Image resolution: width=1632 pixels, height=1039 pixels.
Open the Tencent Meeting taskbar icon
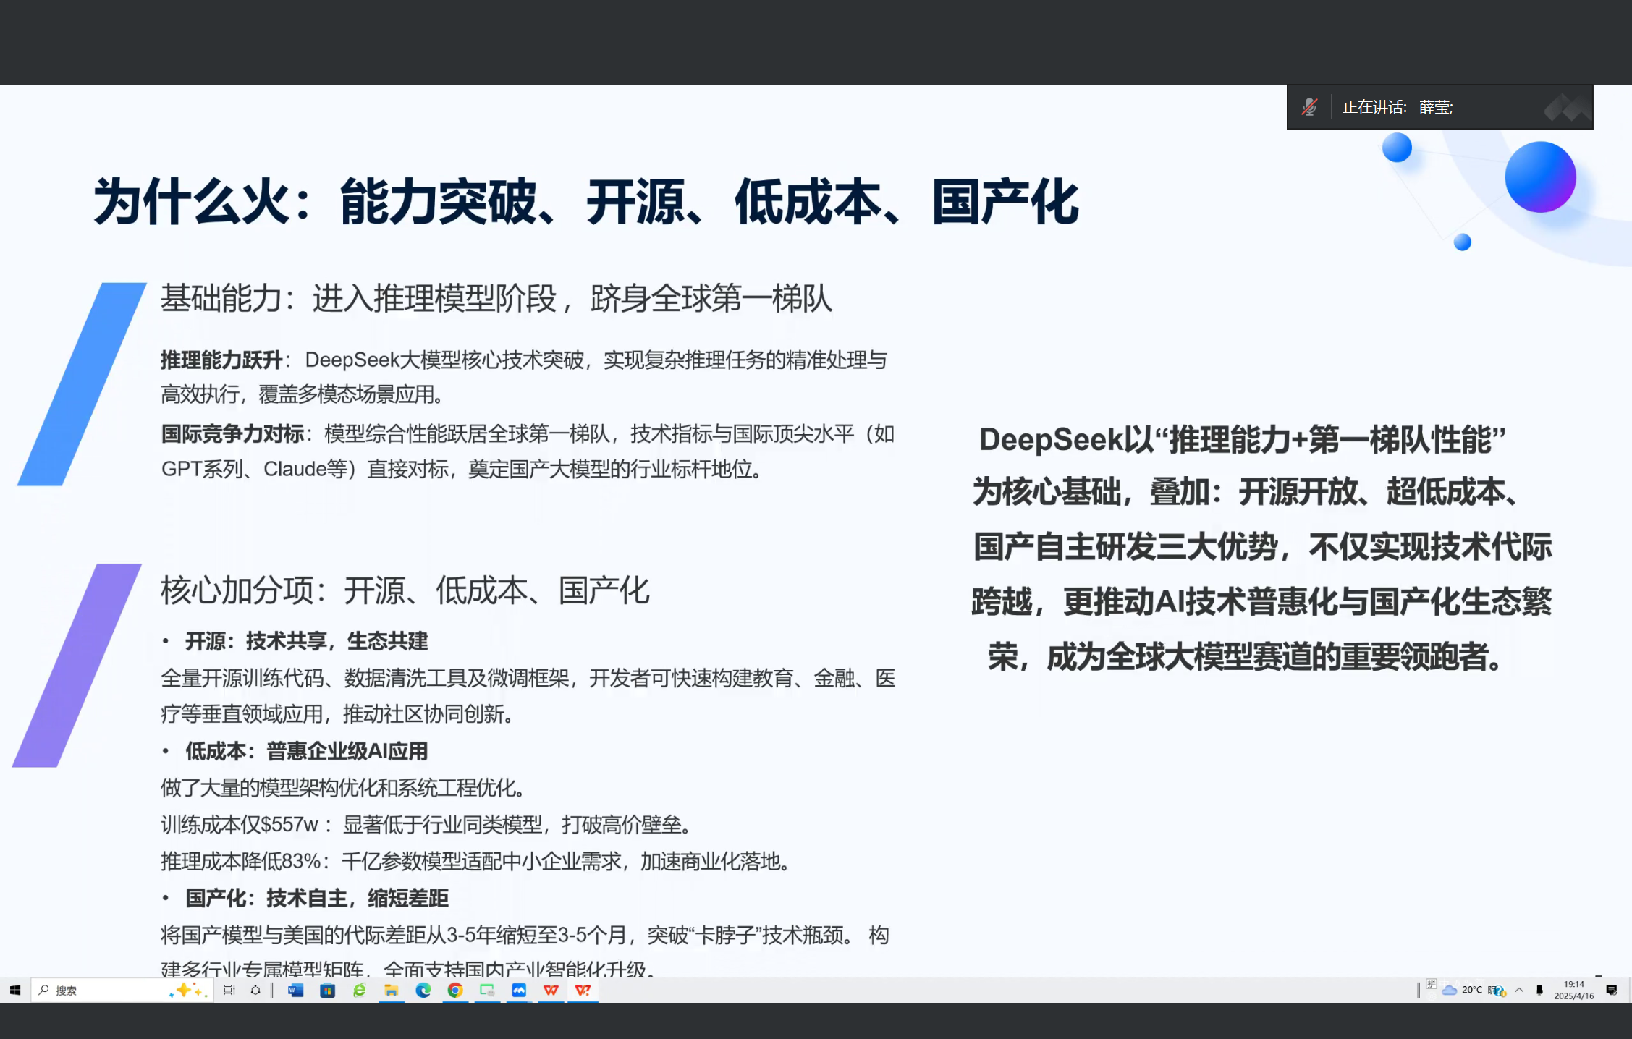(x=519, y=990)
